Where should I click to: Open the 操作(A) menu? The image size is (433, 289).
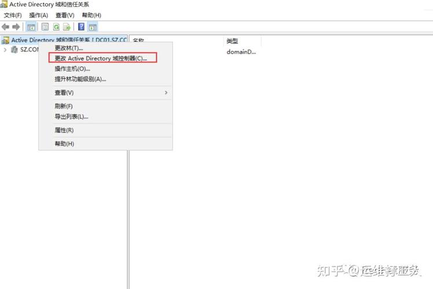(x=39, y=15)
